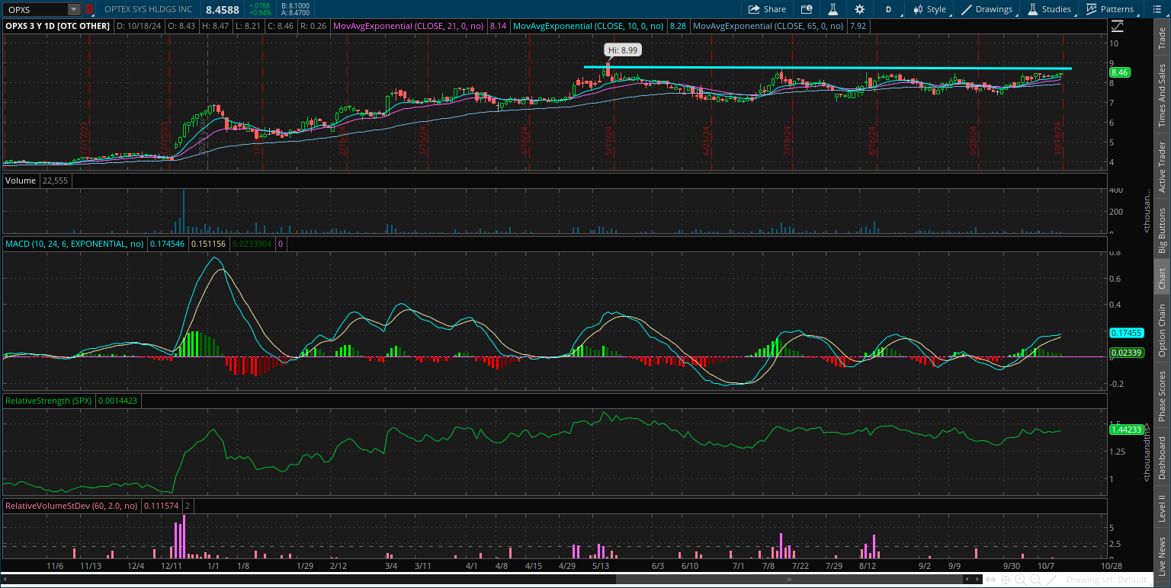Click the MovAvgExponential (CLOSE, 65) label
Image resolution: width=1171 pixels, height=588 pixels.
pos(768,26)
